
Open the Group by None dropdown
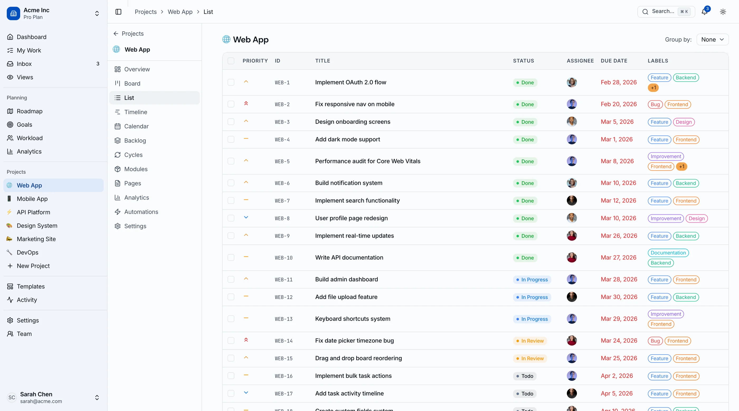pyautogui.click(x=712, y=40)
